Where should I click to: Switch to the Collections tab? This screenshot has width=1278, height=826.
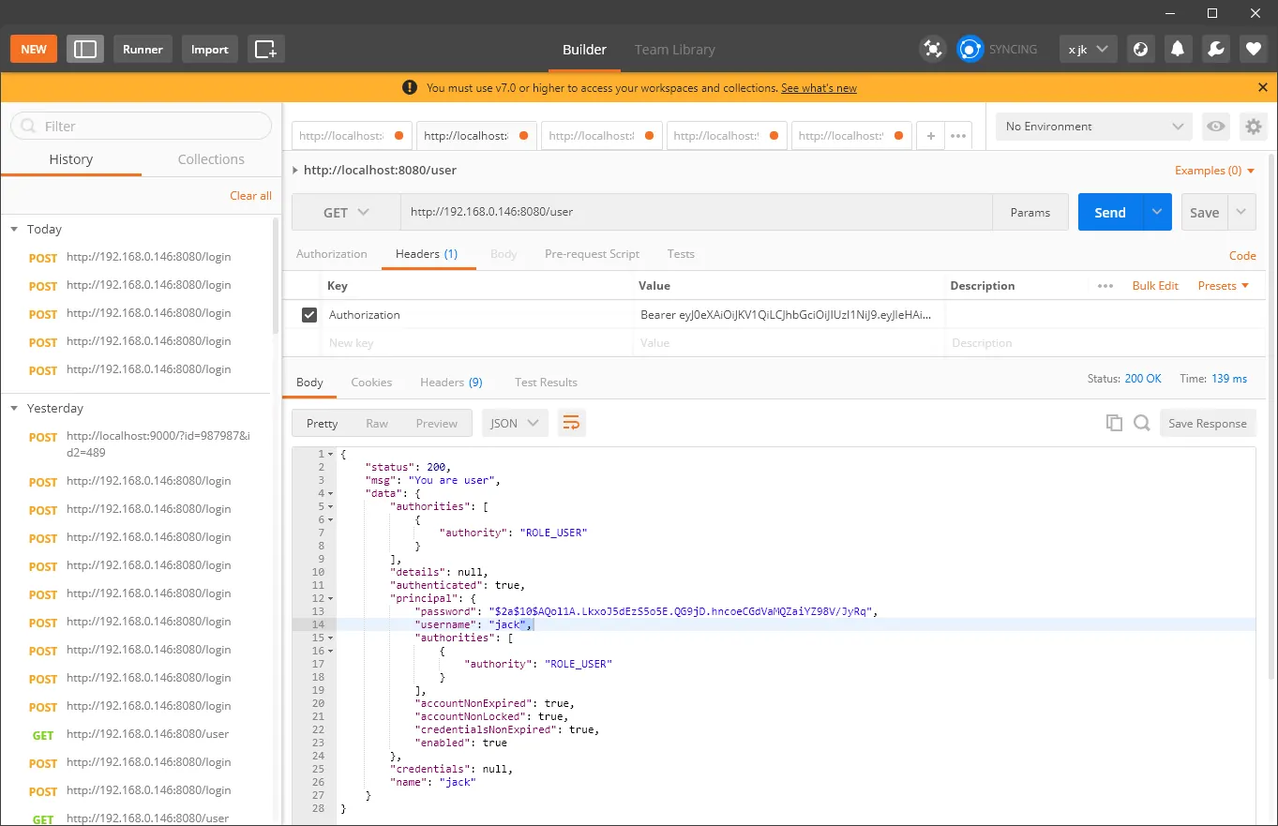(x=211, y=159)
